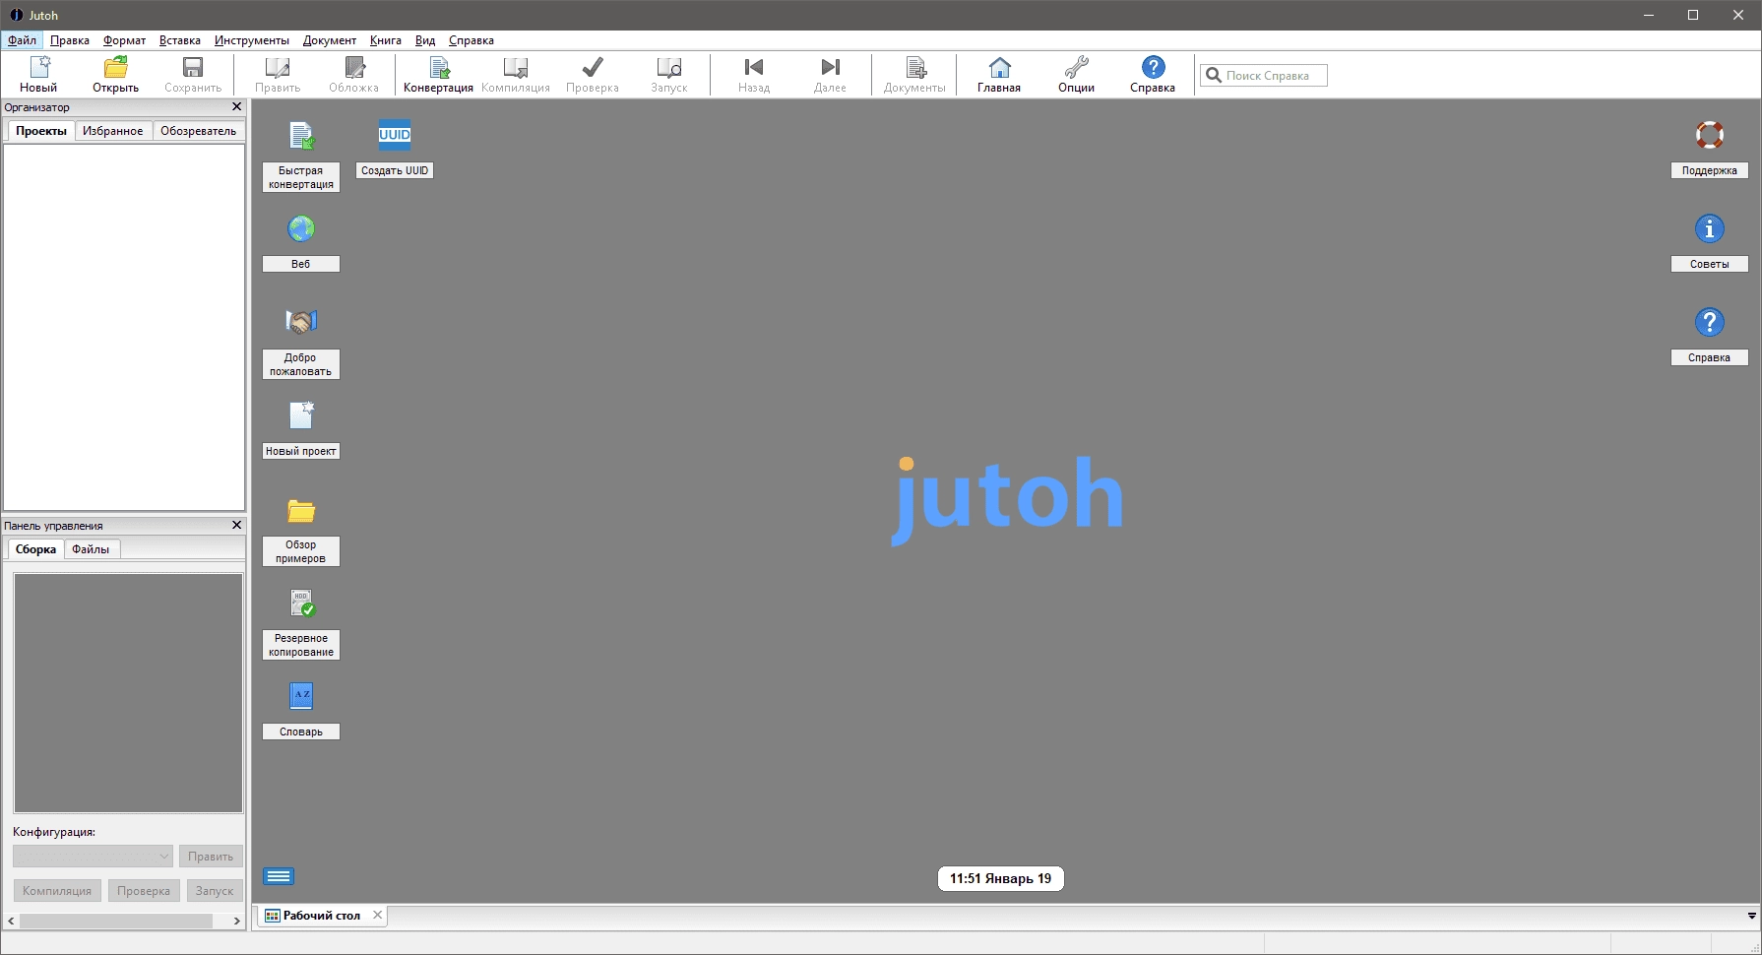Open the tab list dropdown arrow
Image resolution: width=1762 pixels, height=955 pixels.
tap(1751, 916)
